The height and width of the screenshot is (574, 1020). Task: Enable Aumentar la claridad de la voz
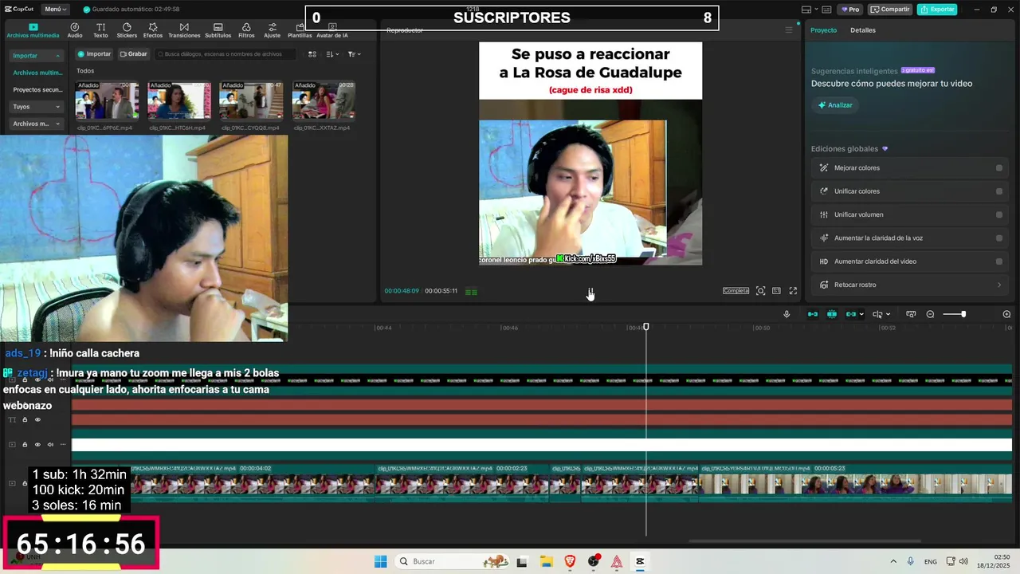point(998,238)
